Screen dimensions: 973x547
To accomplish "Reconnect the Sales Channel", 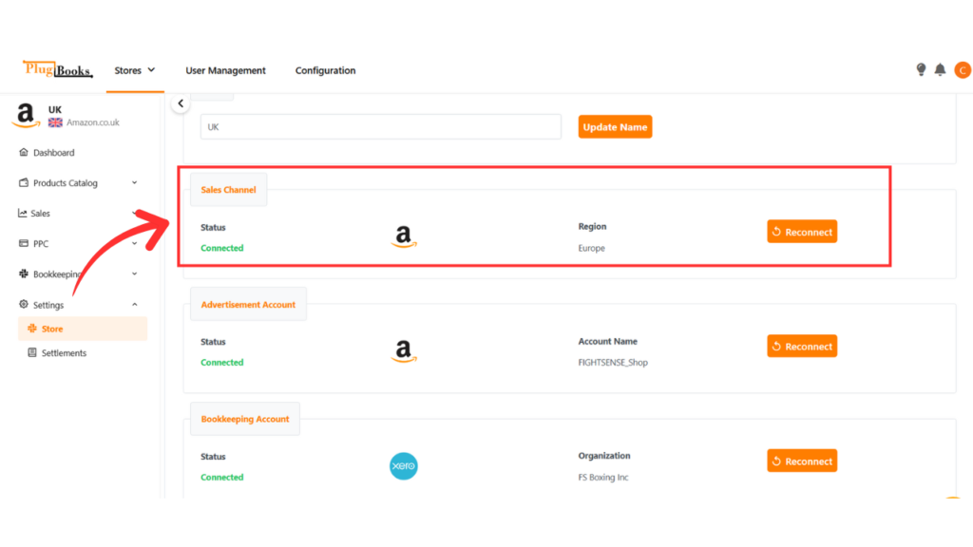I will (802, 232).
